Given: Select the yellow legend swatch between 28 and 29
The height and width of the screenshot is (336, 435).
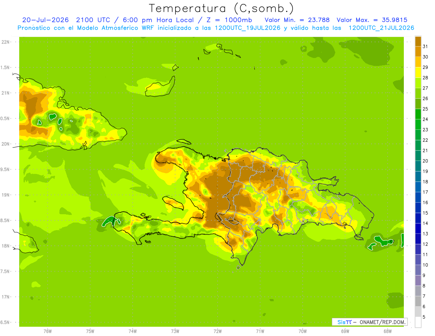Looking at the screenshot, I should point(418,72).
